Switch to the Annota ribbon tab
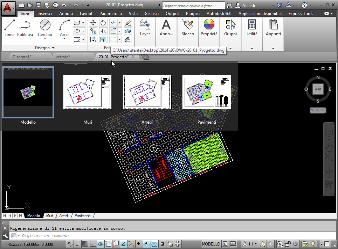This screenshot has width=338, height=249. [66, 14]
